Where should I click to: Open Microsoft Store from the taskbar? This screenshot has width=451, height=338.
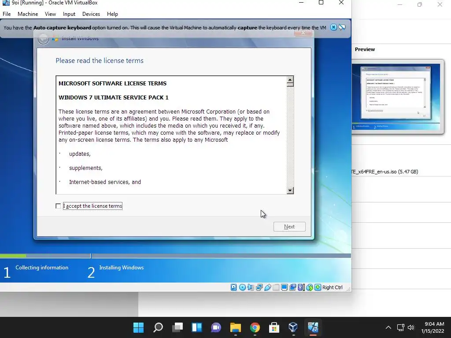[274, 327]
